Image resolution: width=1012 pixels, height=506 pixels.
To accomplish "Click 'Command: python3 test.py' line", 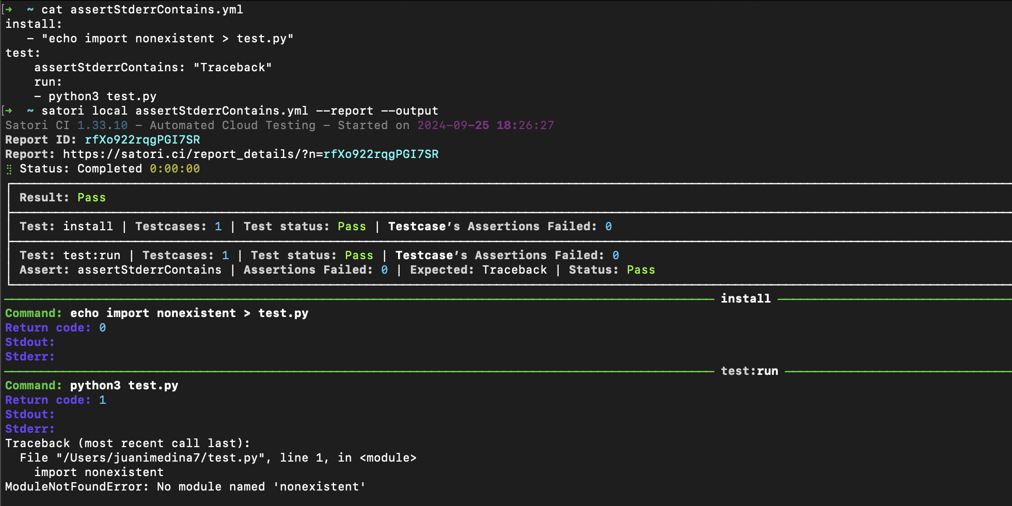I will 92,386.
